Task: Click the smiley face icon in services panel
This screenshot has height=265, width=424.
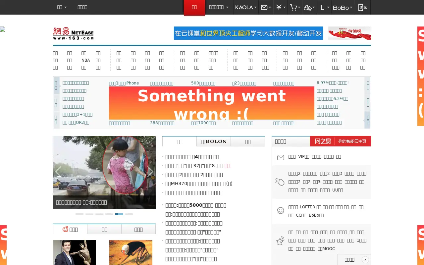Action: point(281,210)
